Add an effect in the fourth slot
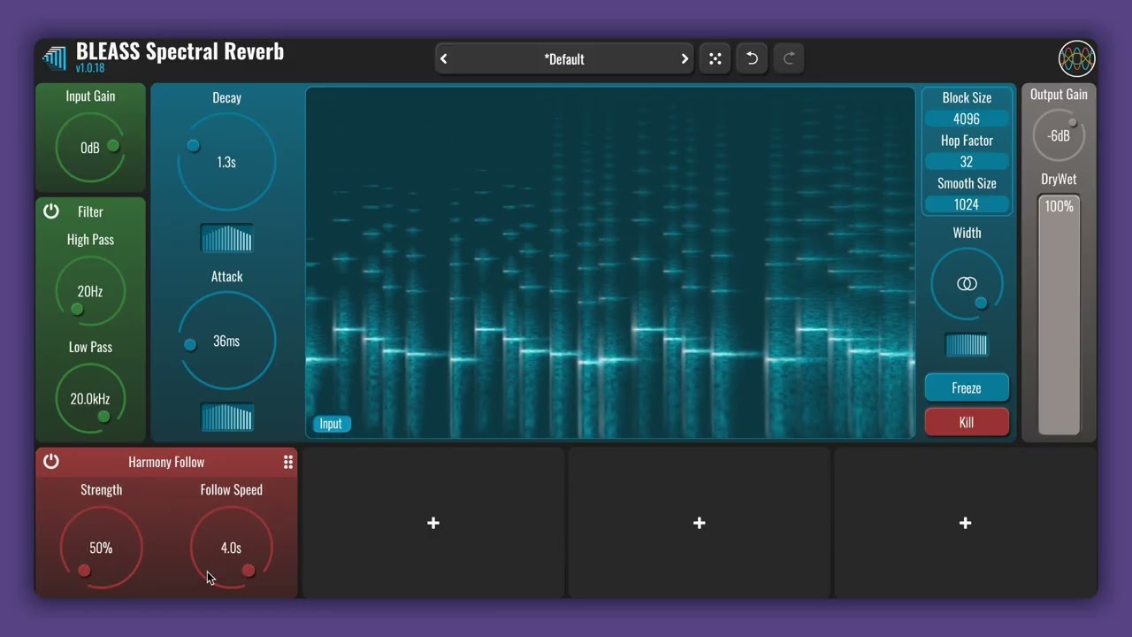 (x=965, y=523)
